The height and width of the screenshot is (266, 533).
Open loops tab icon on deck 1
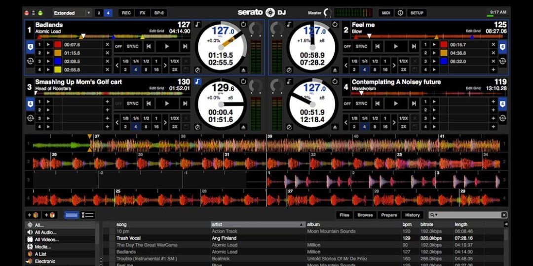(x=30, y=62)
